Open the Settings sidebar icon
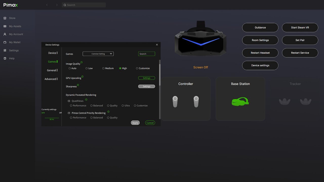 pos(5,50)
